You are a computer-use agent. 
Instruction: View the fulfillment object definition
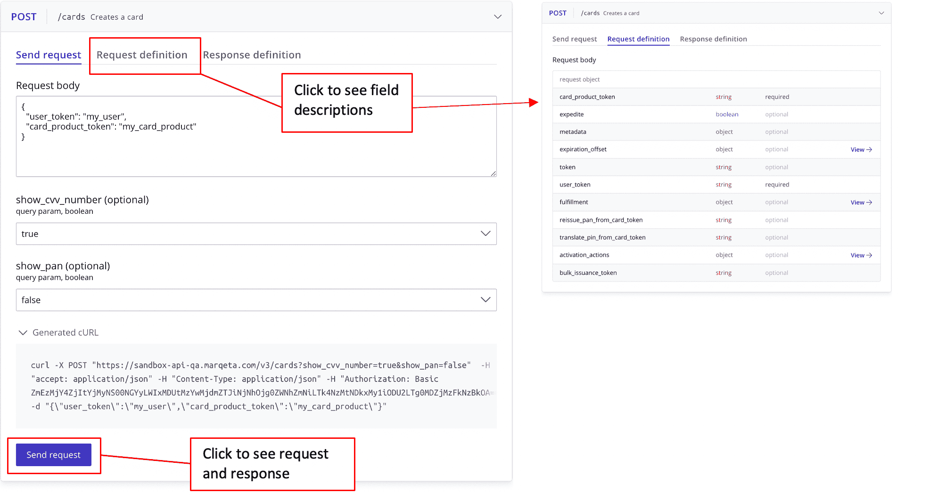pyautogui.click(x=862, y=202)
